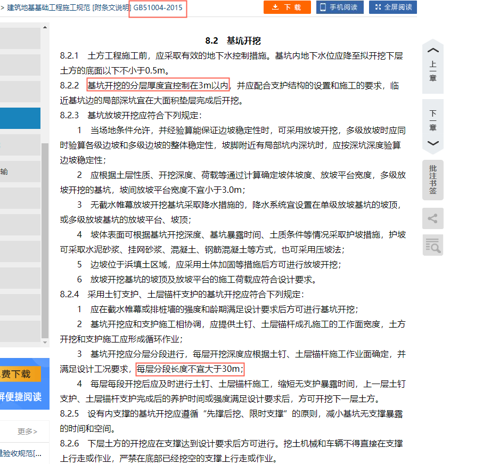Expand chapter nav with the downward chevron

[432, 143]
